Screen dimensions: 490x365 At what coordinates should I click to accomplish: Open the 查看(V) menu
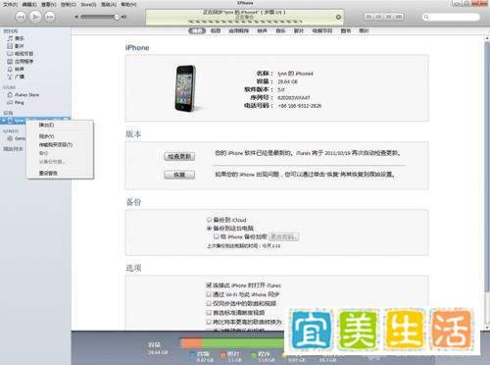click(49, 4)
